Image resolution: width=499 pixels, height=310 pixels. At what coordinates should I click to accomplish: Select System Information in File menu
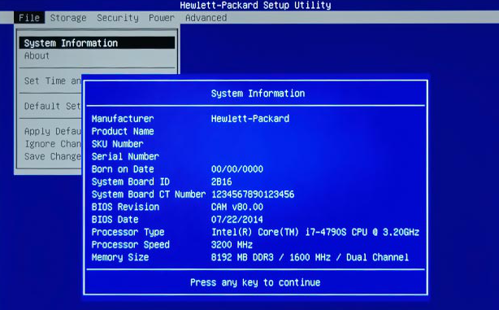(x=97, y=42)
